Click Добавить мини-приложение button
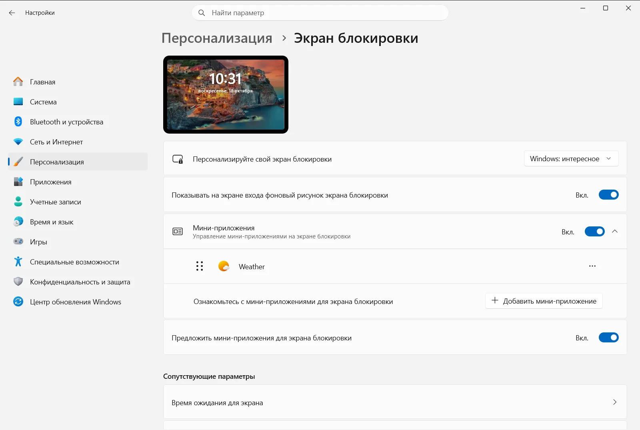The height and width of the screenshot is (430, 640). pos(544,301)
